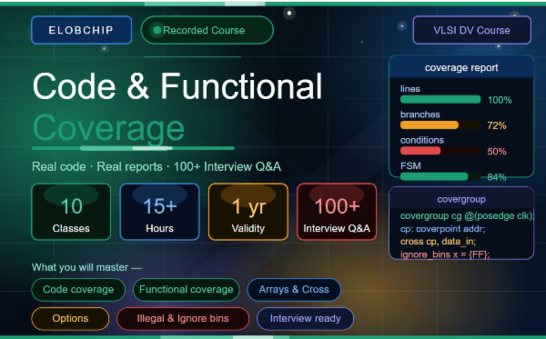This screenshot has height=339, width=546.
Task: Click the 50% conditions value
Action: 497,151
